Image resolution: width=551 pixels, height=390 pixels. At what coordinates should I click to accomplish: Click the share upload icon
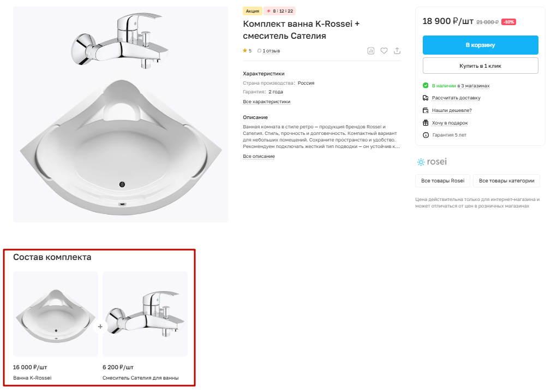397,51
